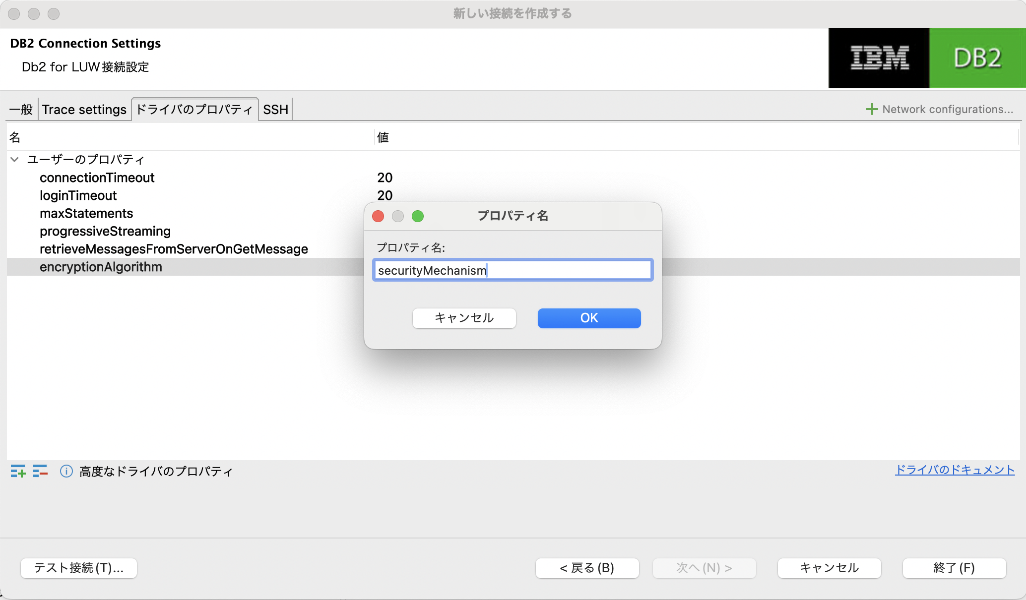Viewport: 1026px width, 600px height.
Task: Click the remove property icon
Action: [x=40, y=471]
